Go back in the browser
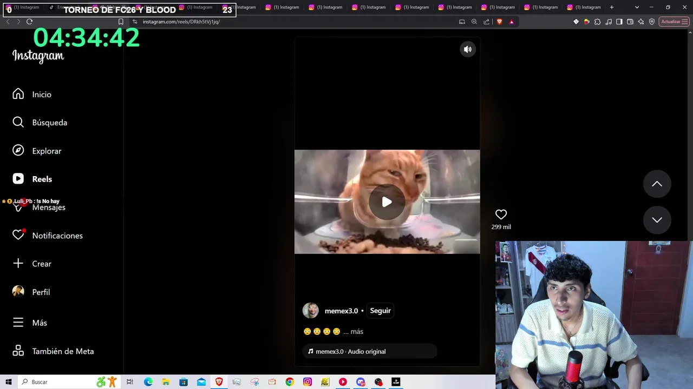This screenshot has width=693, height=389. 8,22
